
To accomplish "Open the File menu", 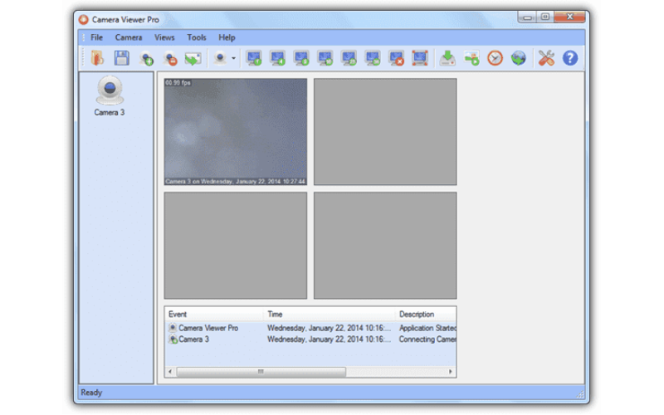I will [96, 37].
